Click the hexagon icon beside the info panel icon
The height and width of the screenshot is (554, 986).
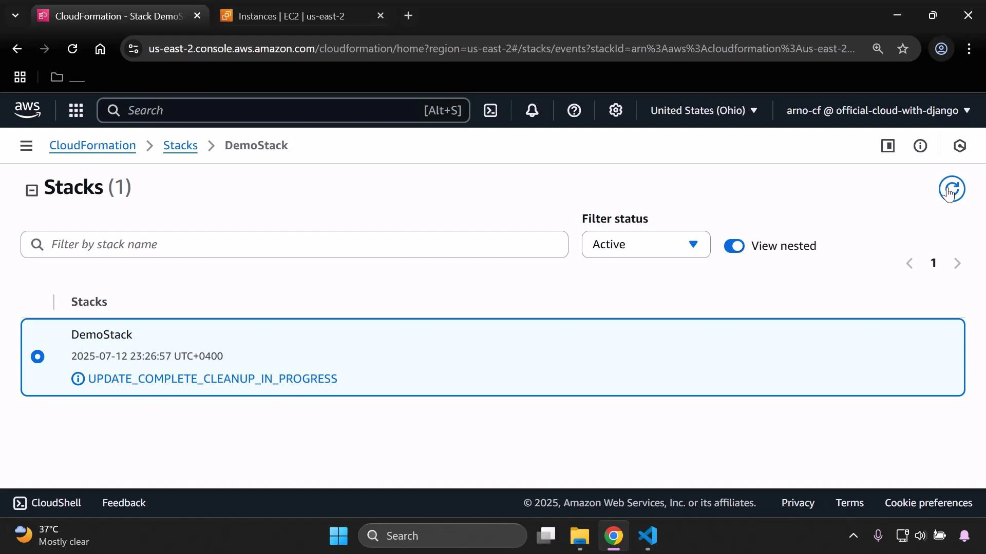point(960,146)
